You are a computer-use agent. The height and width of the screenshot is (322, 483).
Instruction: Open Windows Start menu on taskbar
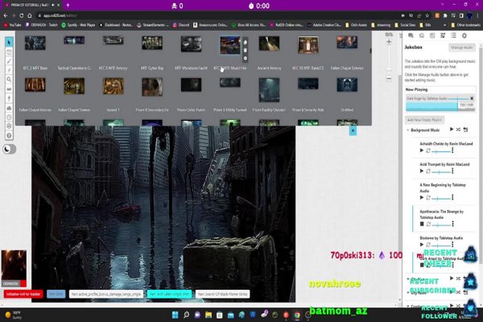(175, 315)
